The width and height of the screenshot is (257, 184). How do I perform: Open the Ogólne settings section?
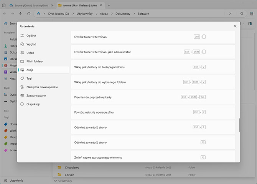43,36
